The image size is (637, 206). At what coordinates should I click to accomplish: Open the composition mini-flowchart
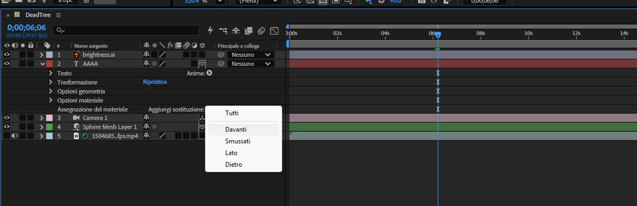(x=223, y=30)
